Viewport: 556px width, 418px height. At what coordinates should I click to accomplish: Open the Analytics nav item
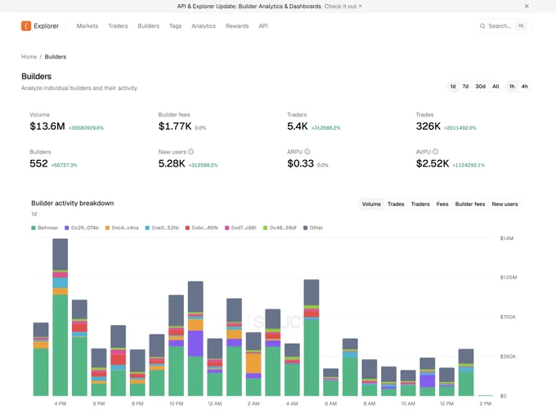point(204,26)
